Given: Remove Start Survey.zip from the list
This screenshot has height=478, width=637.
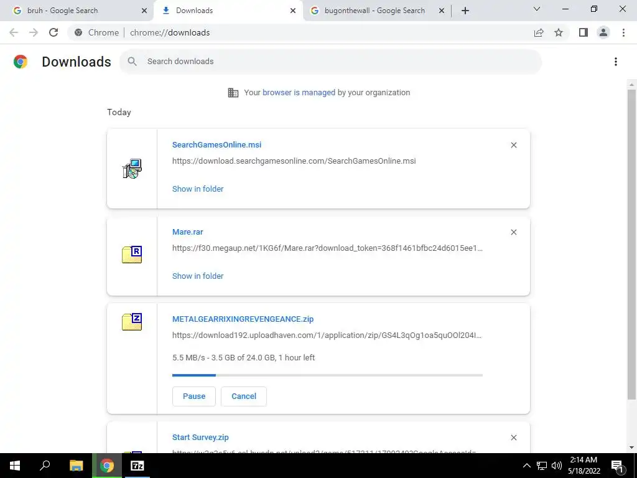Looking at the screenshot, I should click(x=513, y=438).
